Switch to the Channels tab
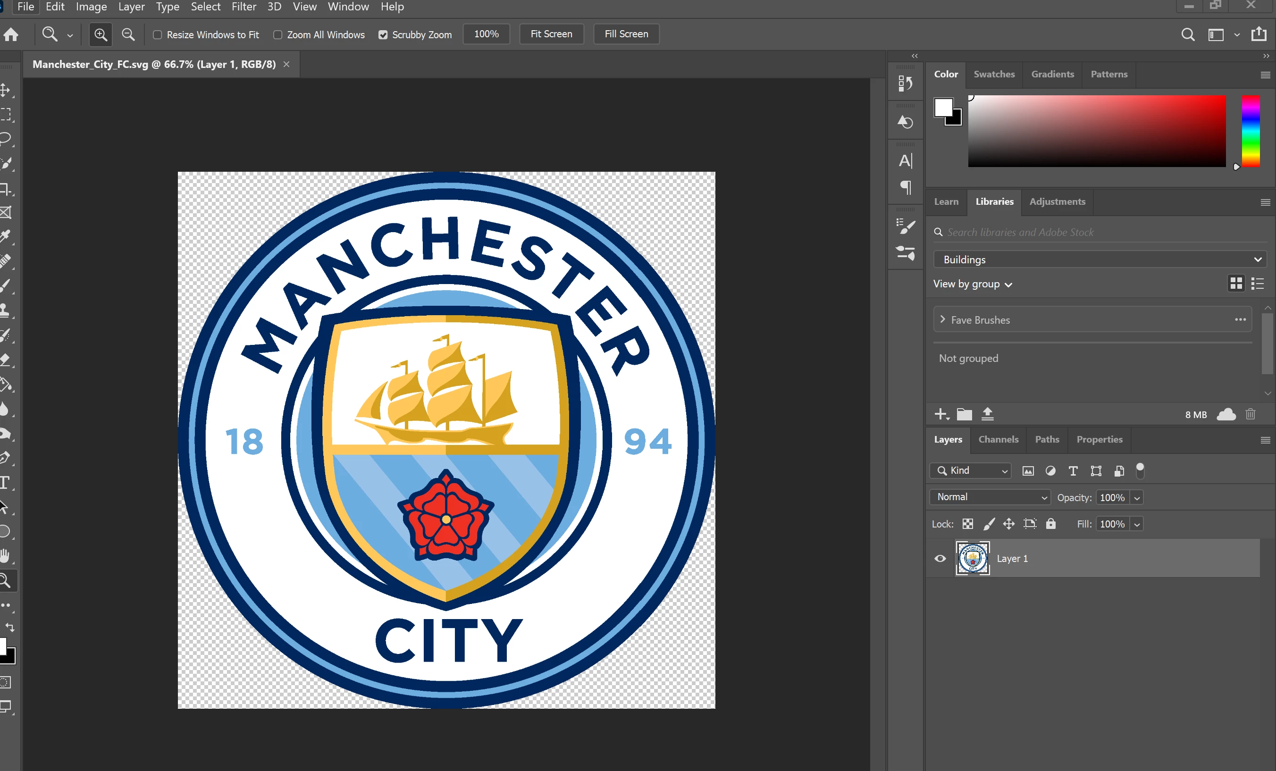The width and height of the screenshot is (1276, 771). (998, 439)
